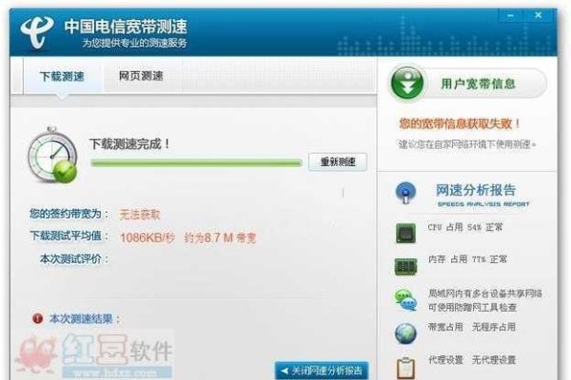Click the blue network analysis report icon
The width and height of the screenshot is (571, 380).
[x=405, y=192]
